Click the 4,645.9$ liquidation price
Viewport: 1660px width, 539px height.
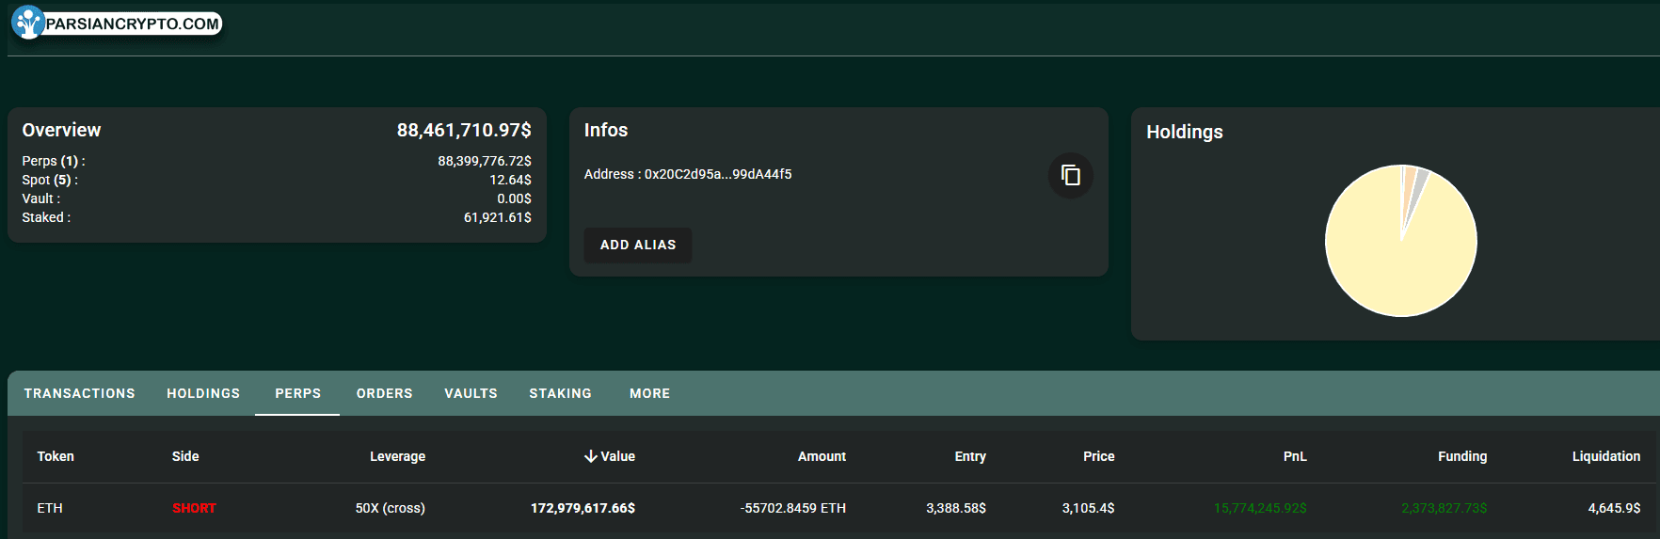coord(1614,508)
